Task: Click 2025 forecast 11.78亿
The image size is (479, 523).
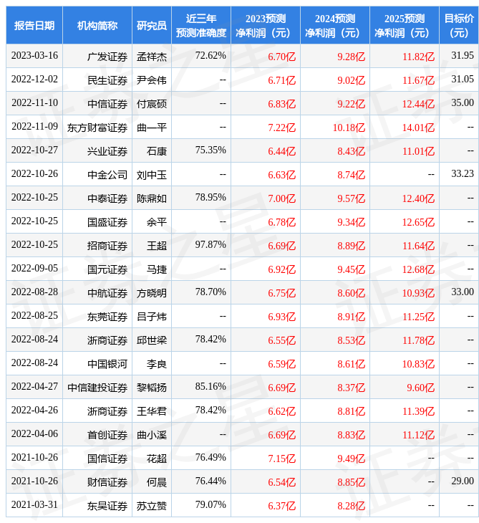Action: (418, 341)
